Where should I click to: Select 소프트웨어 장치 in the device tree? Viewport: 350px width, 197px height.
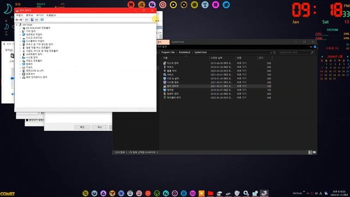[x=34, y=54]
